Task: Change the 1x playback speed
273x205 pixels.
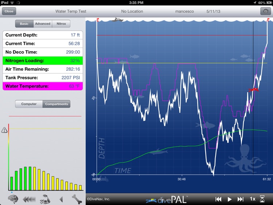Action: pos(253,199)
